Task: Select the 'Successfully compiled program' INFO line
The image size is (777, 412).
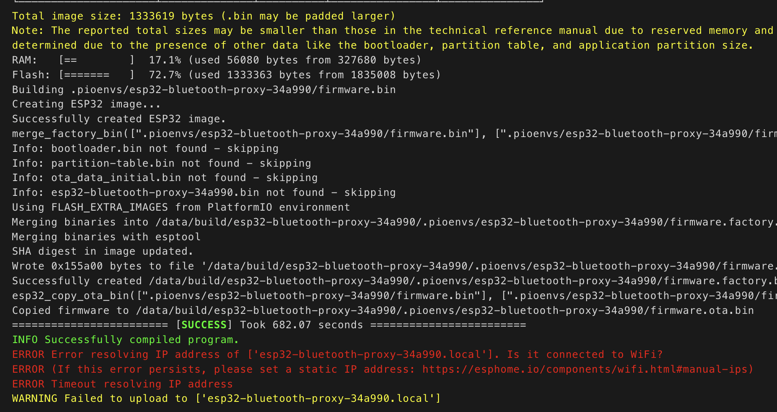Action: 125,340
